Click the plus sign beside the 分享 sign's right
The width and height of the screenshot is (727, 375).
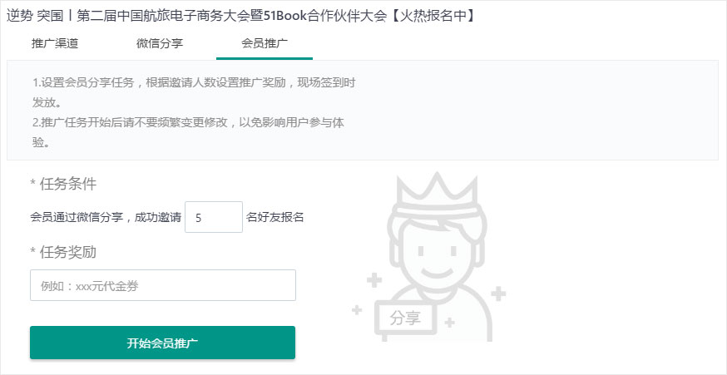(x=450, y=322)
